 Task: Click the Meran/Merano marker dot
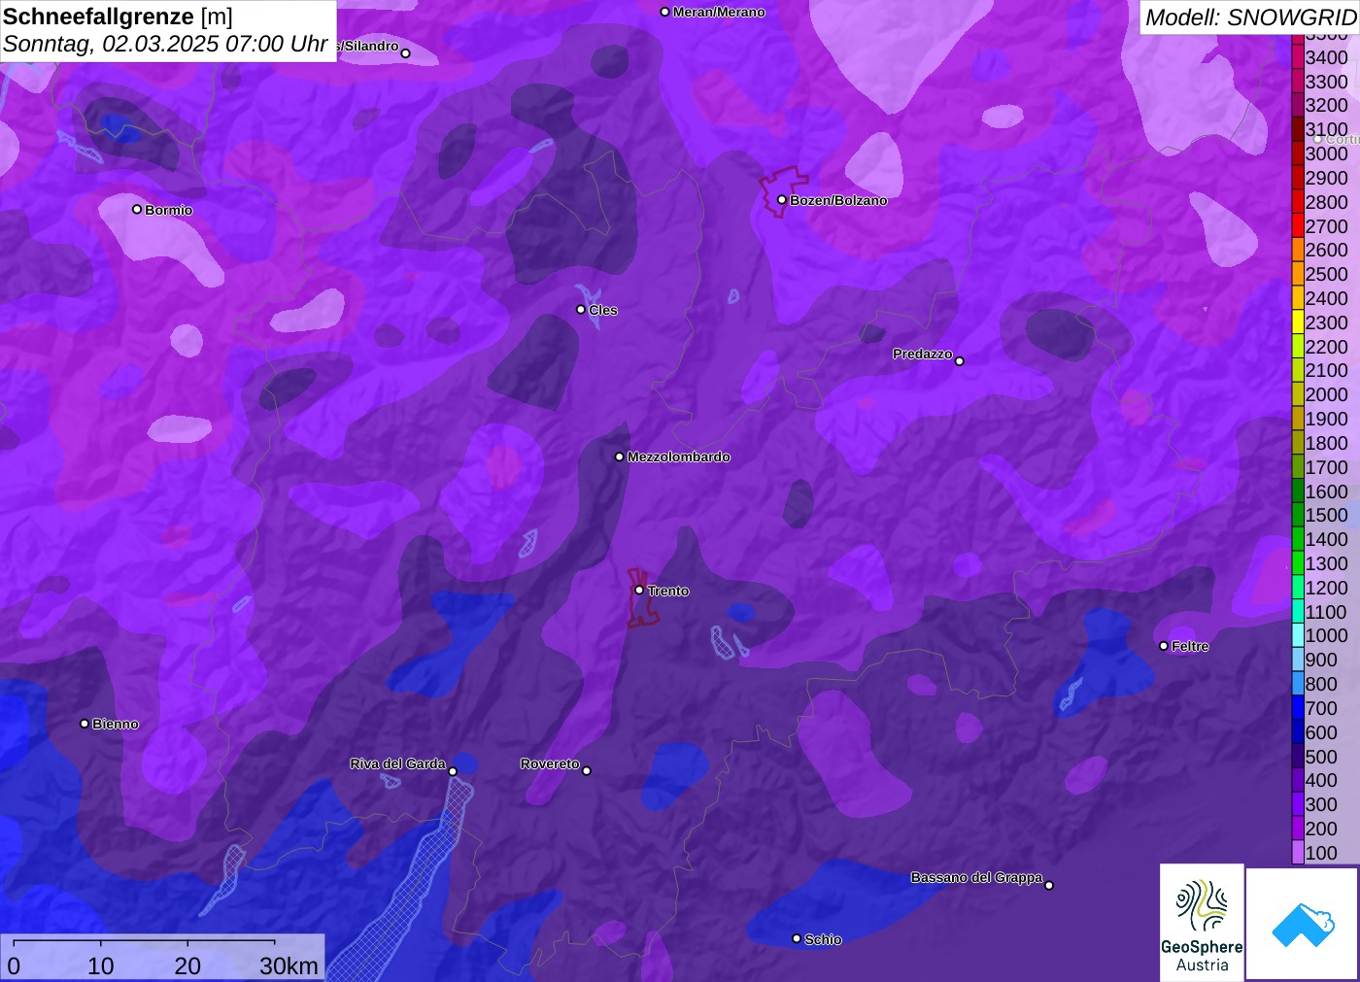pyautogui.click(x=664, y=12)
